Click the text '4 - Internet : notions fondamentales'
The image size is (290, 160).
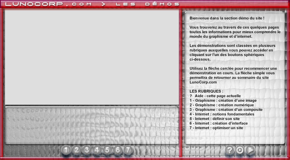tap(222, 114)
